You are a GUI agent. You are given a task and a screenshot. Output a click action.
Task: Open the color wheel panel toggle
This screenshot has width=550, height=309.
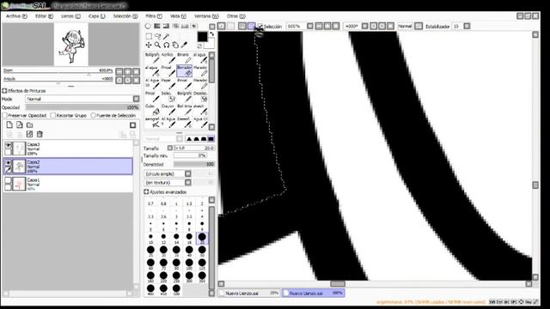(x=148, y=26)
